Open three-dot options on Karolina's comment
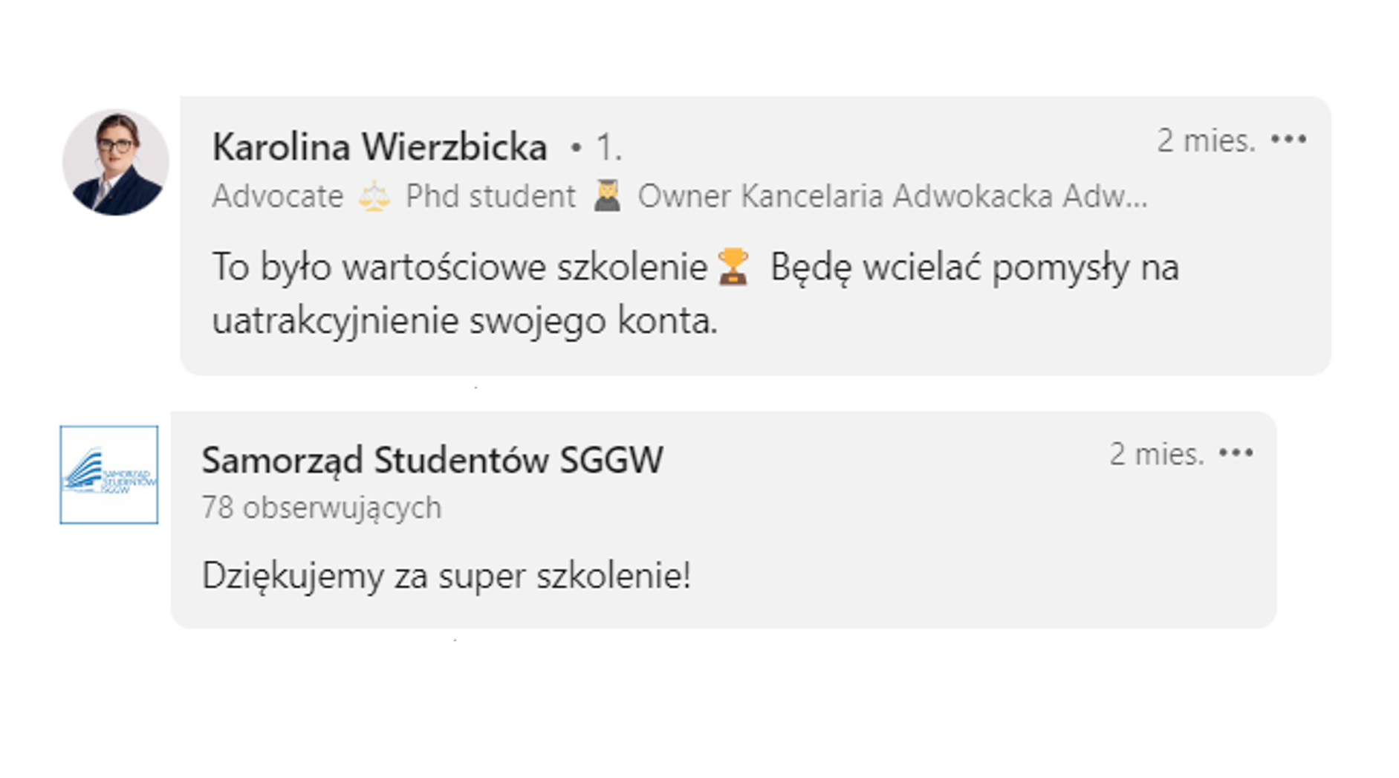 point(1288,140)
